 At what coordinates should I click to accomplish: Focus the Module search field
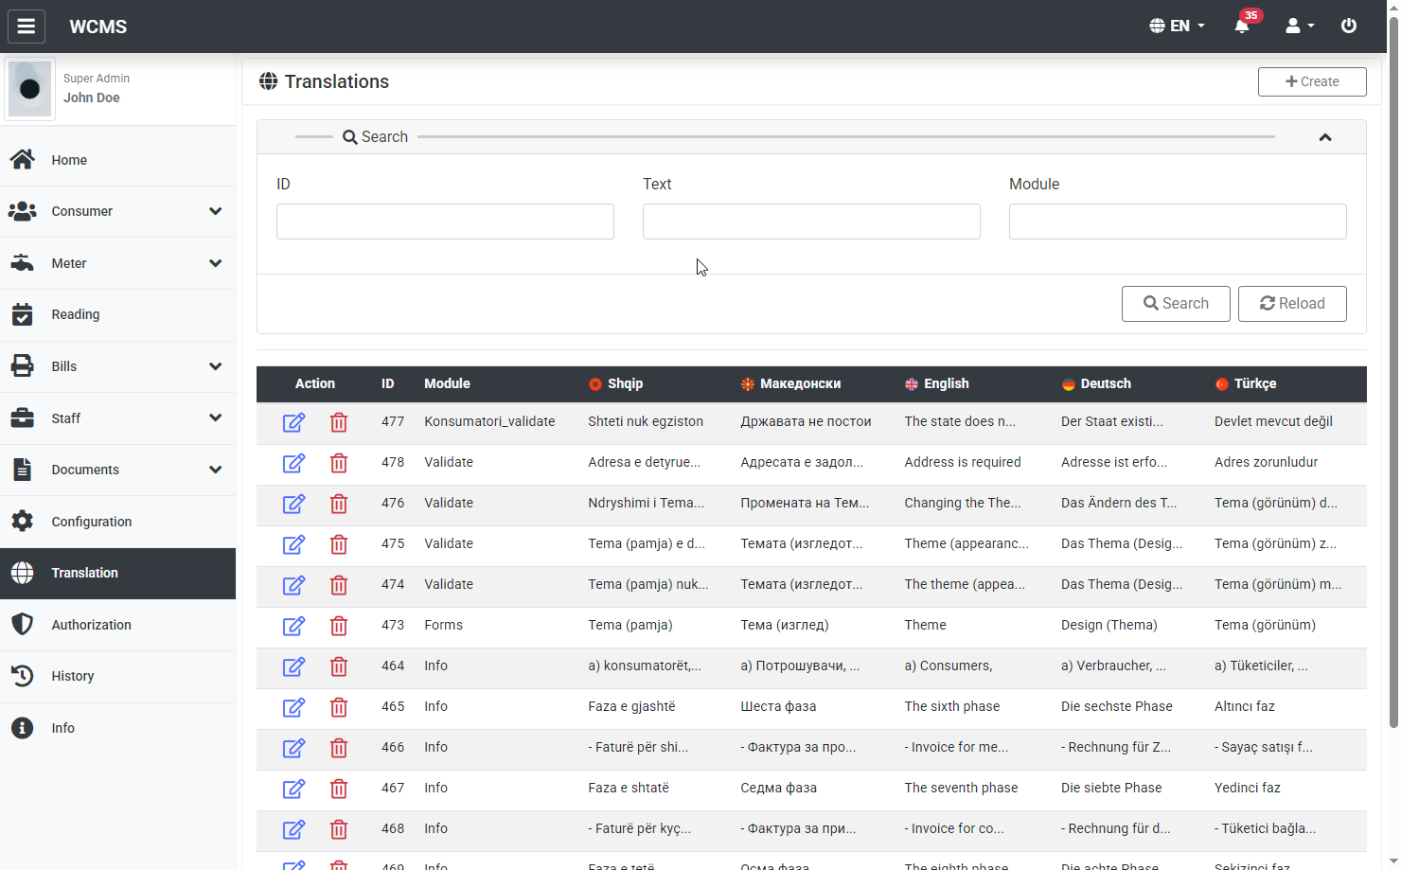1178,222
